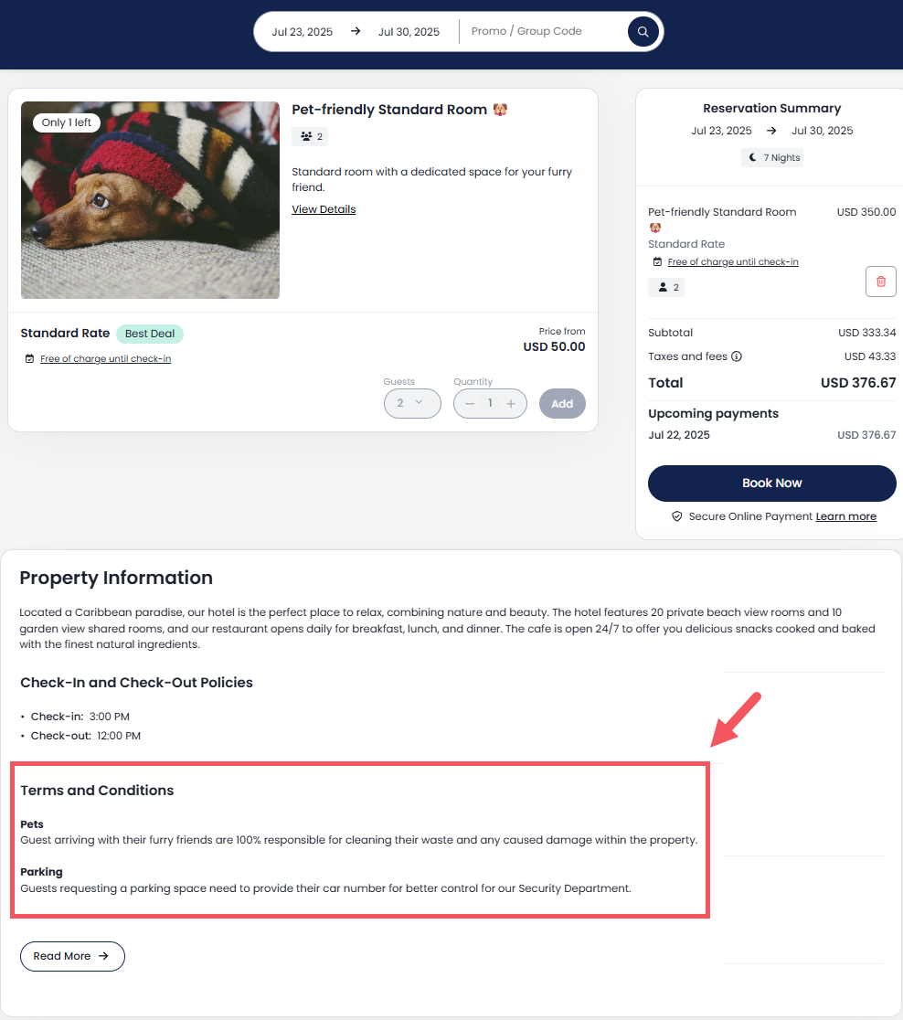Screen dimensions: 903x1020
Task: Click Read More under Property Information
Action: point(72,956)
